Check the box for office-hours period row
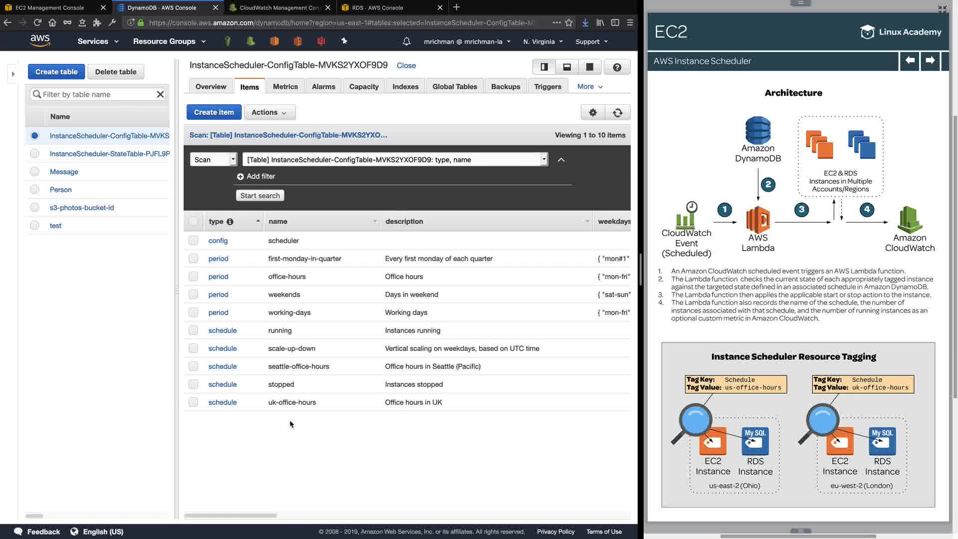958x539 pixels. pos(193,276)
